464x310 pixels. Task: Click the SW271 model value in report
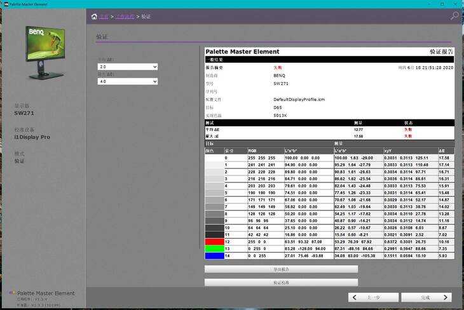click(x=281, y=83)
